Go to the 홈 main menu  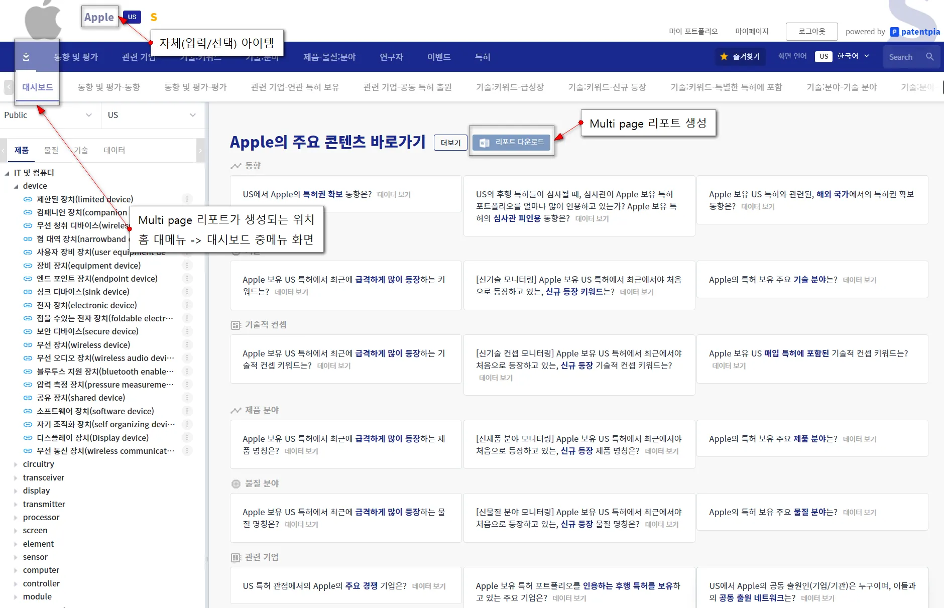coord(26,57)
